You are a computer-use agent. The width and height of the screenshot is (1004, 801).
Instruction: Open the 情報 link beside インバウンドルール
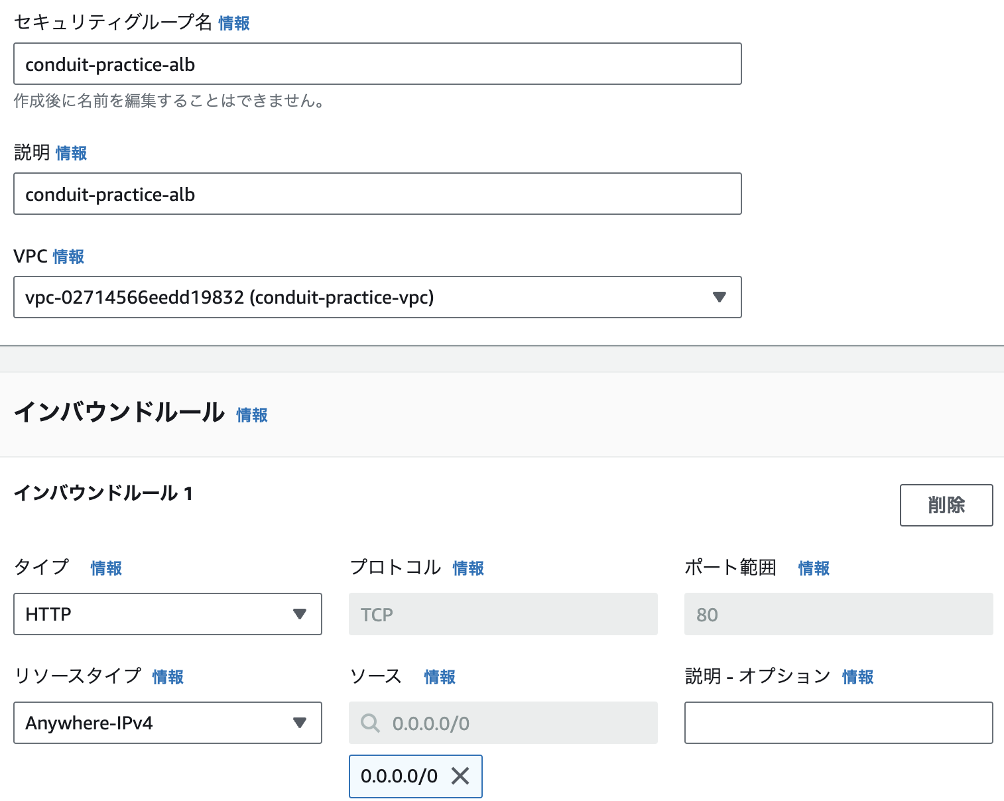coord(251,415)
